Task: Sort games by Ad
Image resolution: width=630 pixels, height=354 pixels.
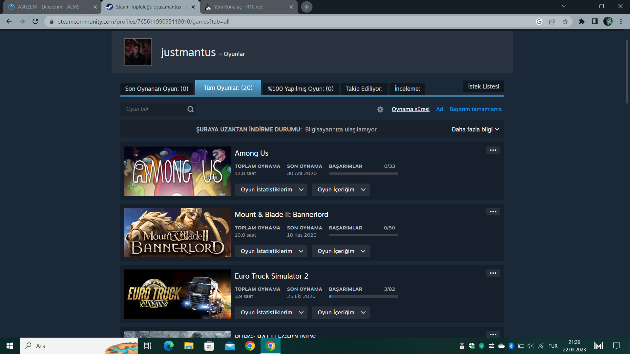Action: tap(439, 109)
